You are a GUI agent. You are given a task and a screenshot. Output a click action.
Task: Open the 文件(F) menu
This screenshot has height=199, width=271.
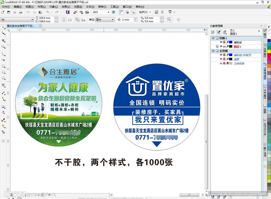point(6,7)
